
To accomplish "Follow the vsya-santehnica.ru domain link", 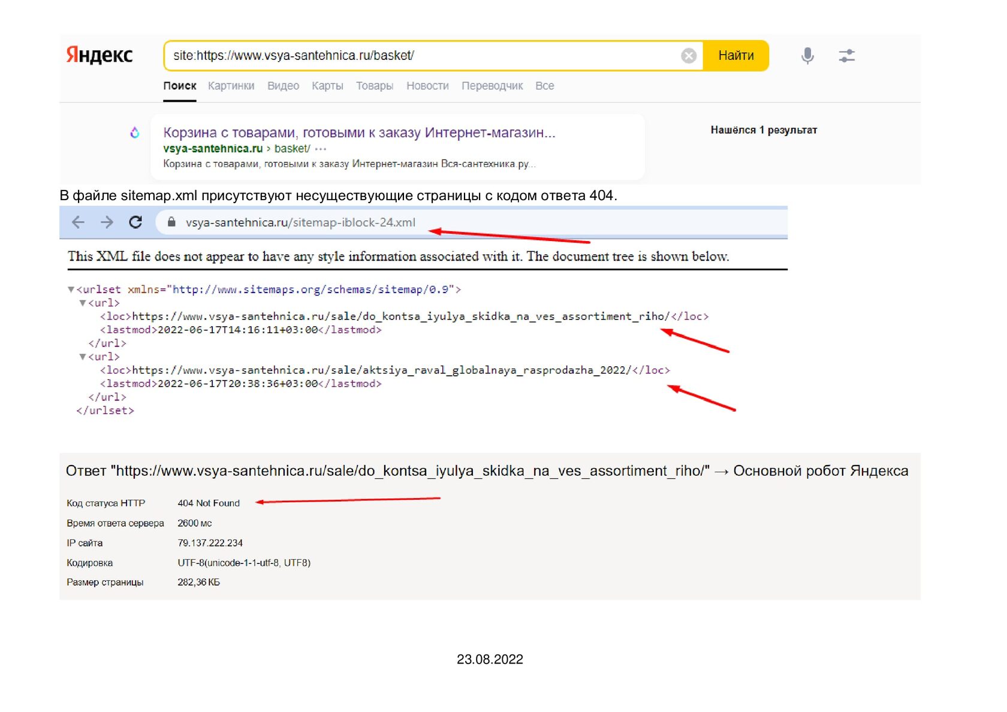I will coord(213,149).
